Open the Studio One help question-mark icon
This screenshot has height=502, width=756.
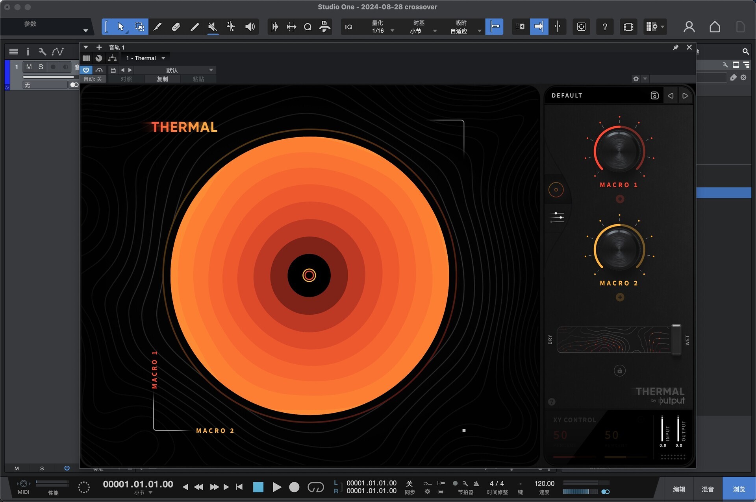click(x=605, y=27)
